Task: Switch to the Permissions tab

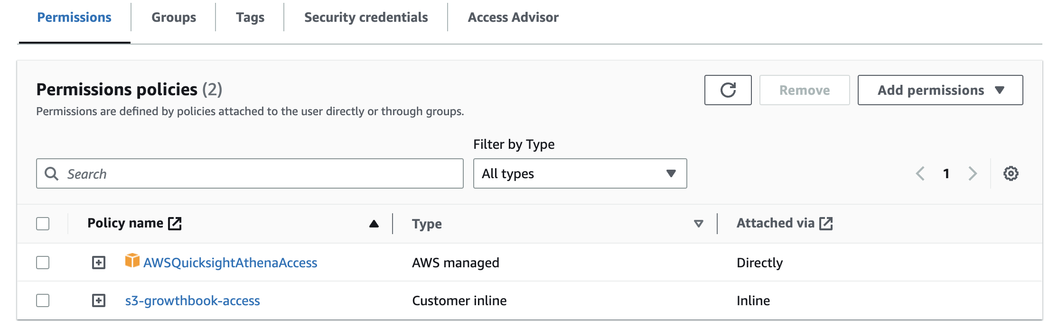Action: pyautogui.click(x=74, y=18)
